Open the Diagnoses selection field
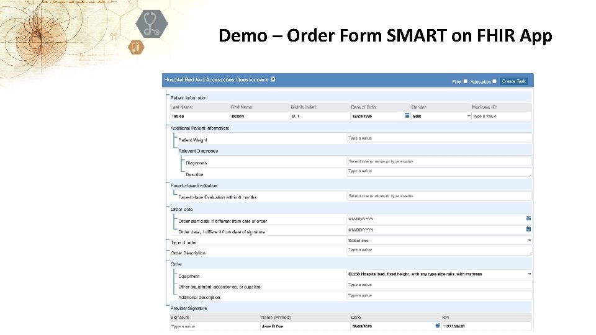Image resolution: width=596 pixels, height=335 pixels. [x=439, y=161]
